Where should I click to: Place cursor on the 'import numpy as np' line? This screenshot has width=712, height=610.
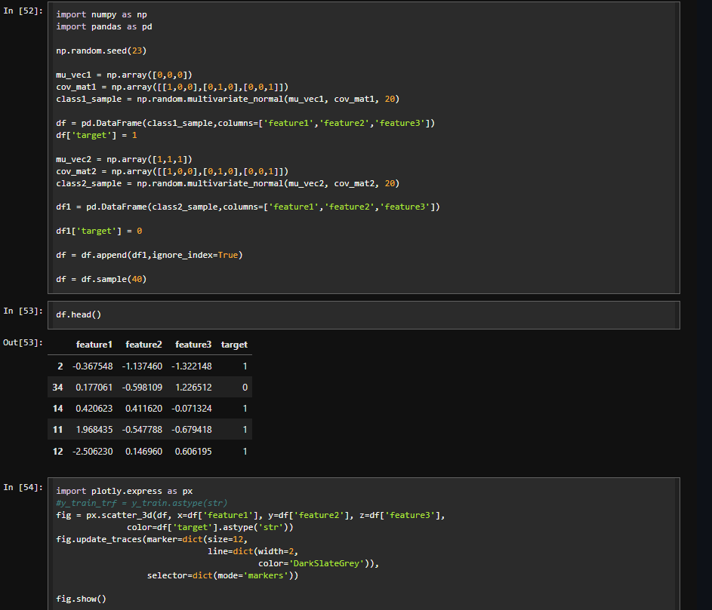coord(101,14)
